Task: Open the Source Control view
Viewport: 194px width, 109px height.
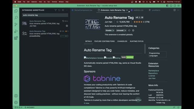Action: [16, 25]
